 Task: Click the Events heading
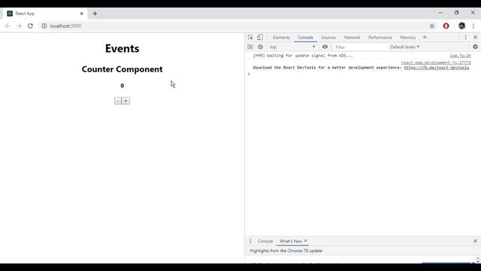122,48
